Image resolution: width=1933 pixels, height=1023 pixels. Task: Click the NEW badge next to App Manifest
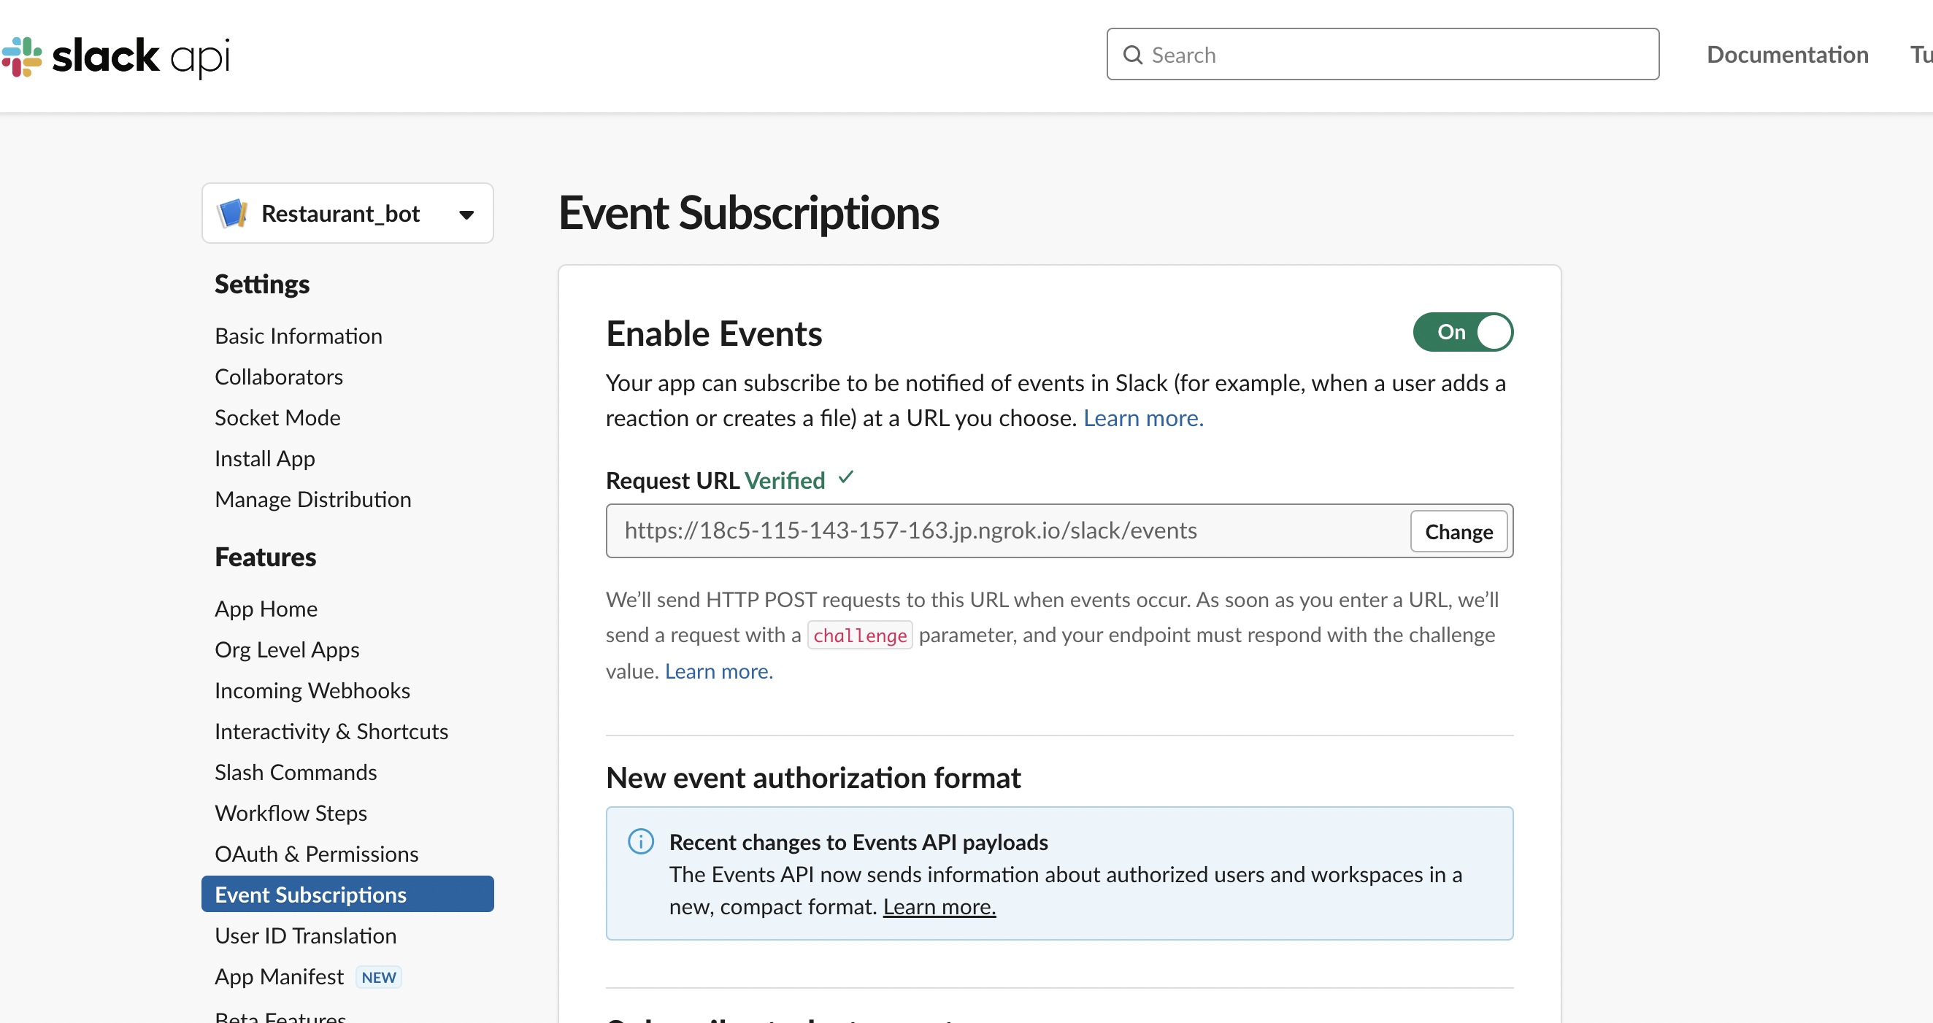[x=378, y=976]
